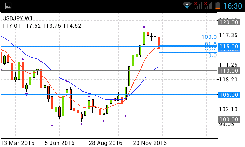245x147 pixels.
Task: Select the 110.00 gray price level tag
Action: click(x=229, y=71)
